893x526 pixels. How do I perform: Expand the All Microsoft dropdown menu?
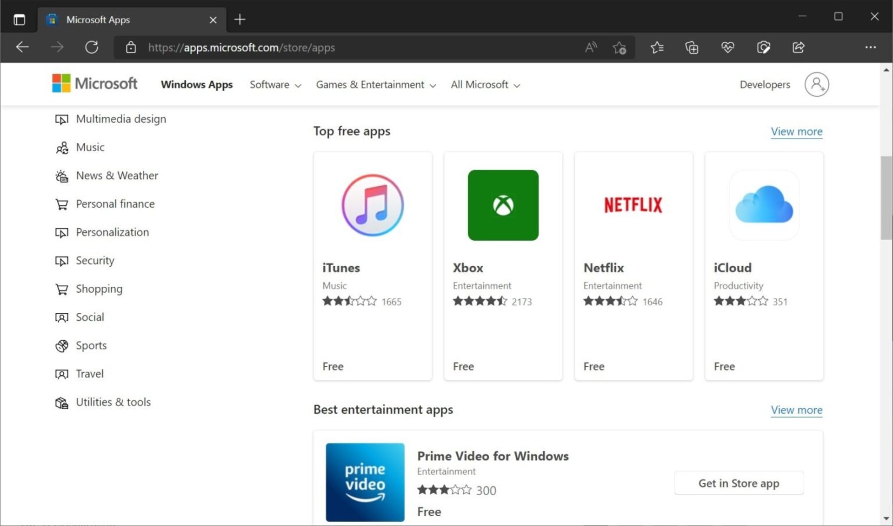pyautogui.click(x=485, y=85)
